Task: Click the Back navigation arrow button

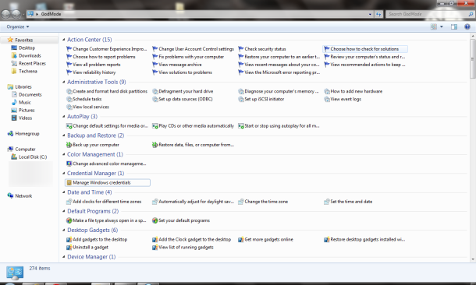Action: [x=6, y=14]
